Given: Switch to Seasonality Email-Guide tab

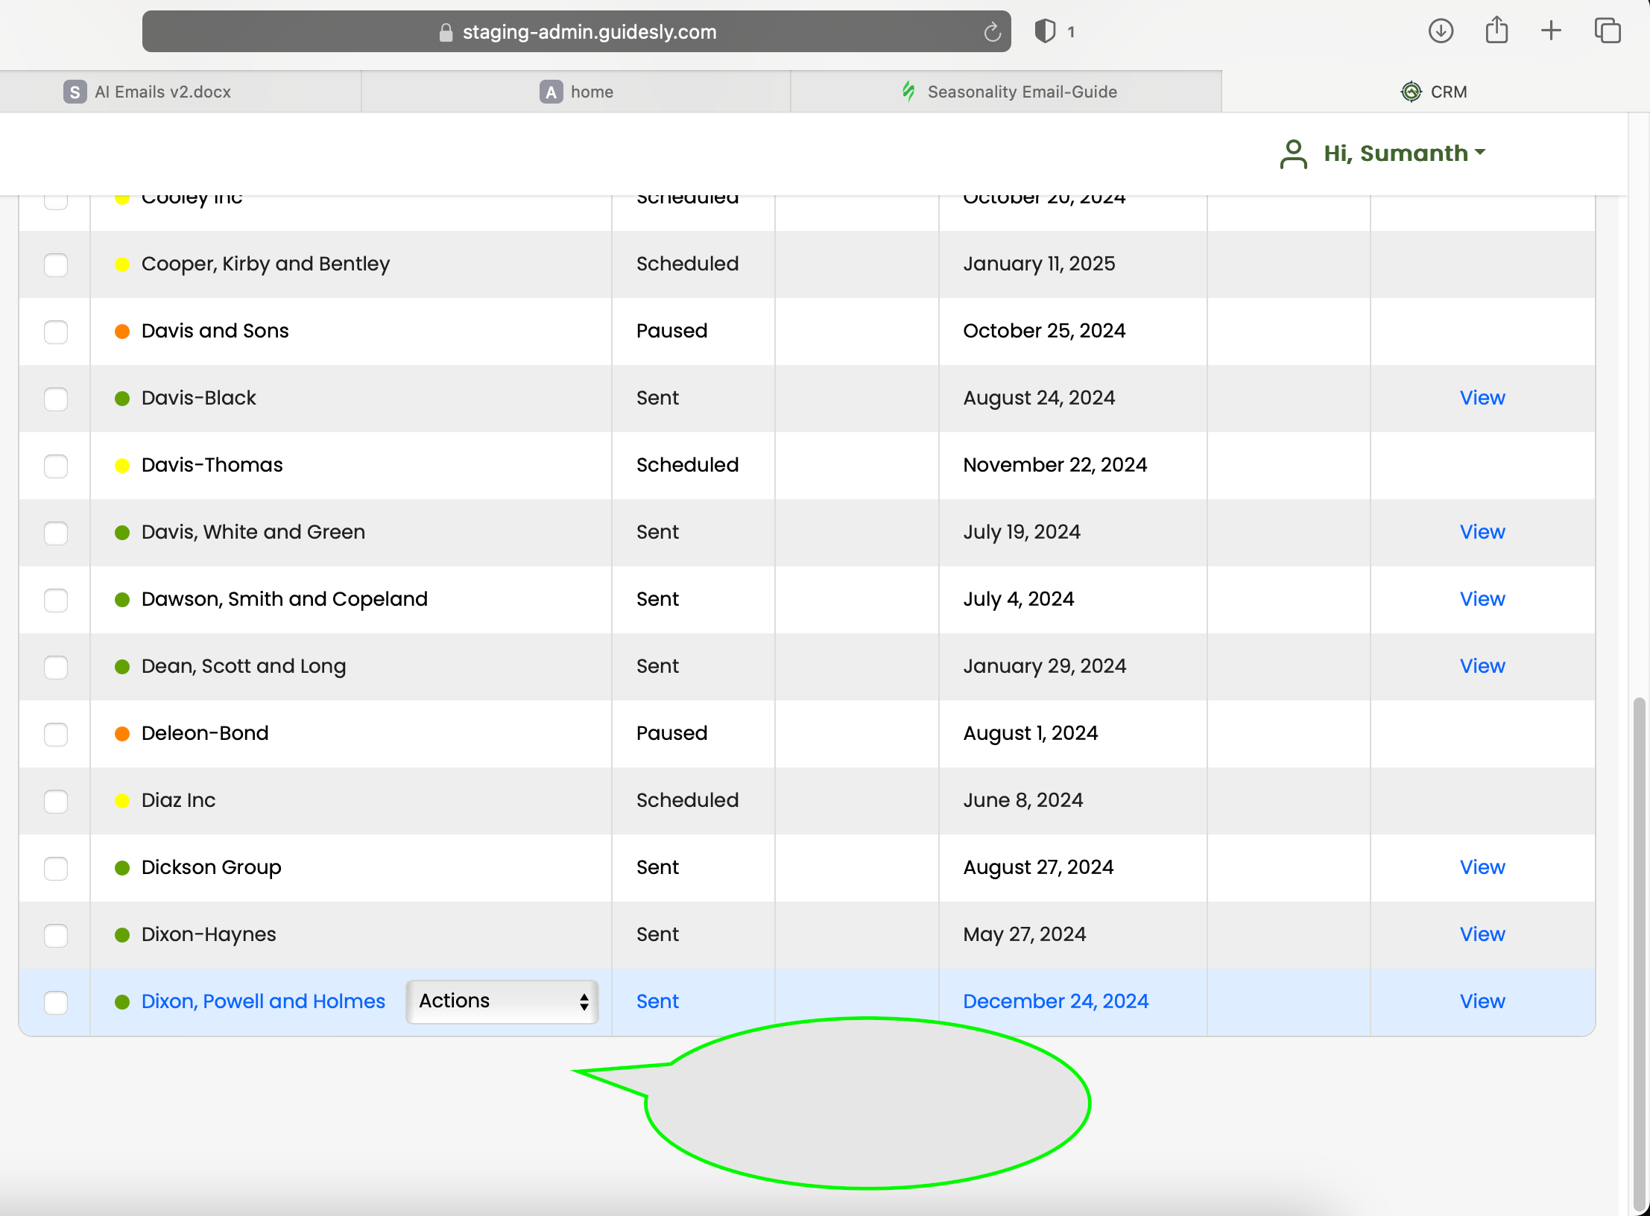Looking at the screenshot, I should click(1021, 92).
